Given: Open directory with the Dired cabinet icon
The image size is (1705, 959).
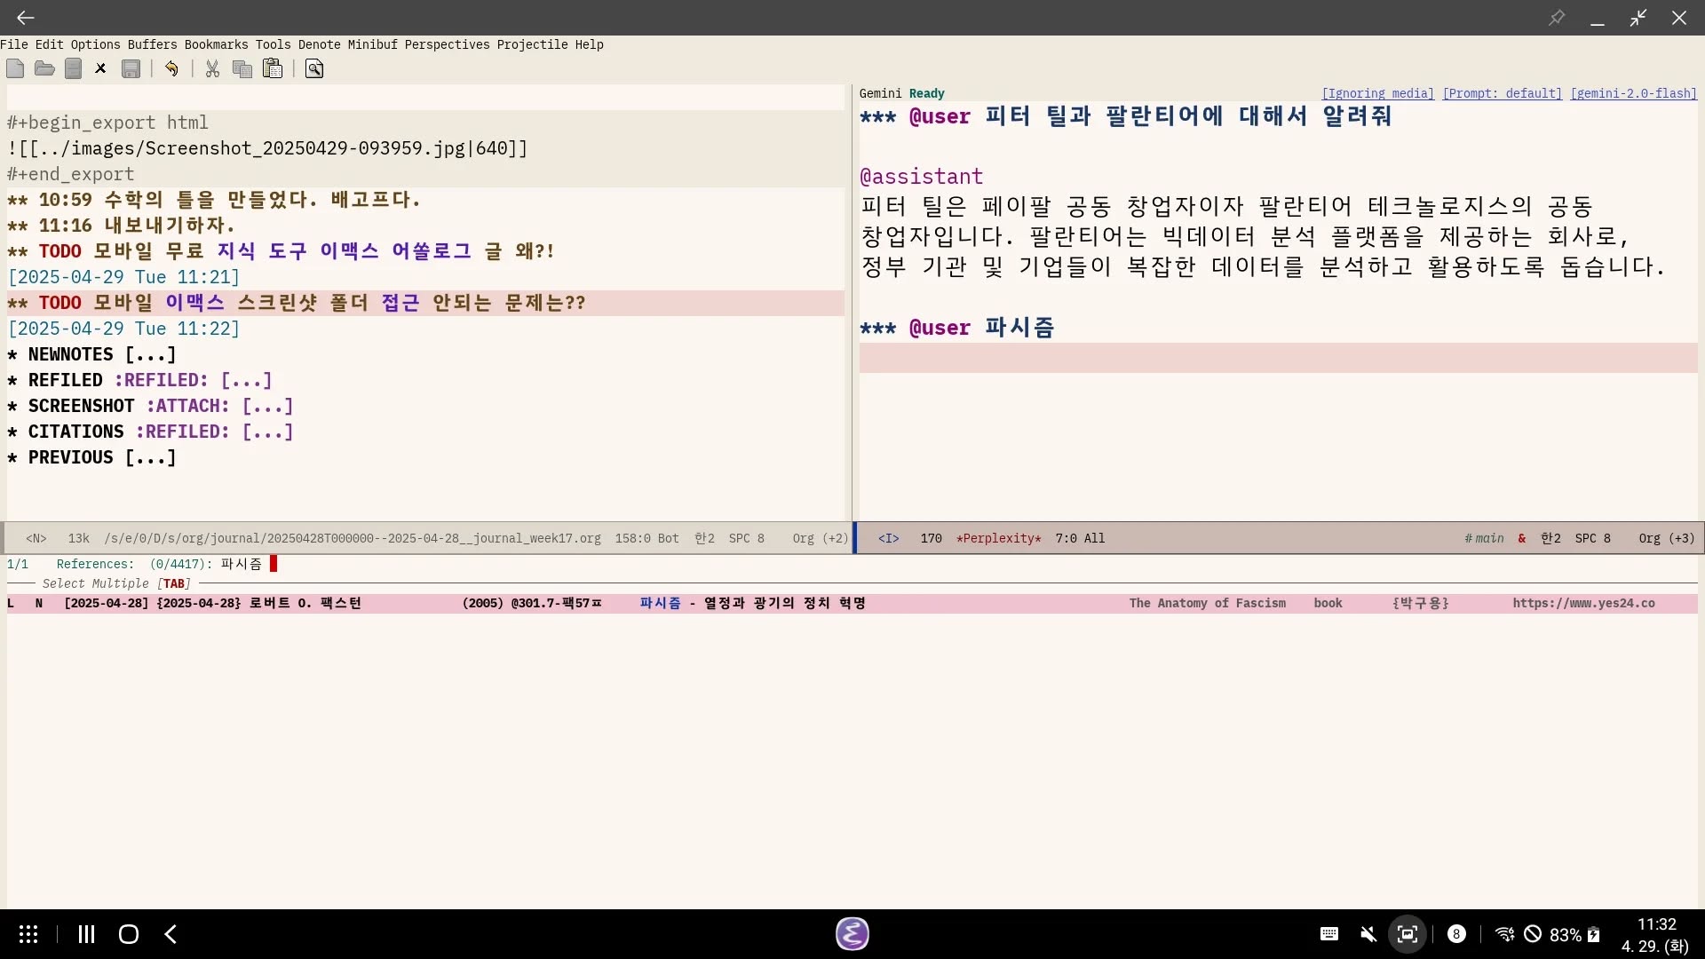Looking at the screenshot, I should click(x=74, y=68).
